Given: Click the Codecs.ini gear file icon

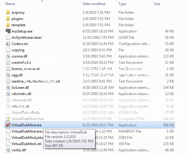Looking at the screenshot, I should (8, 44).
